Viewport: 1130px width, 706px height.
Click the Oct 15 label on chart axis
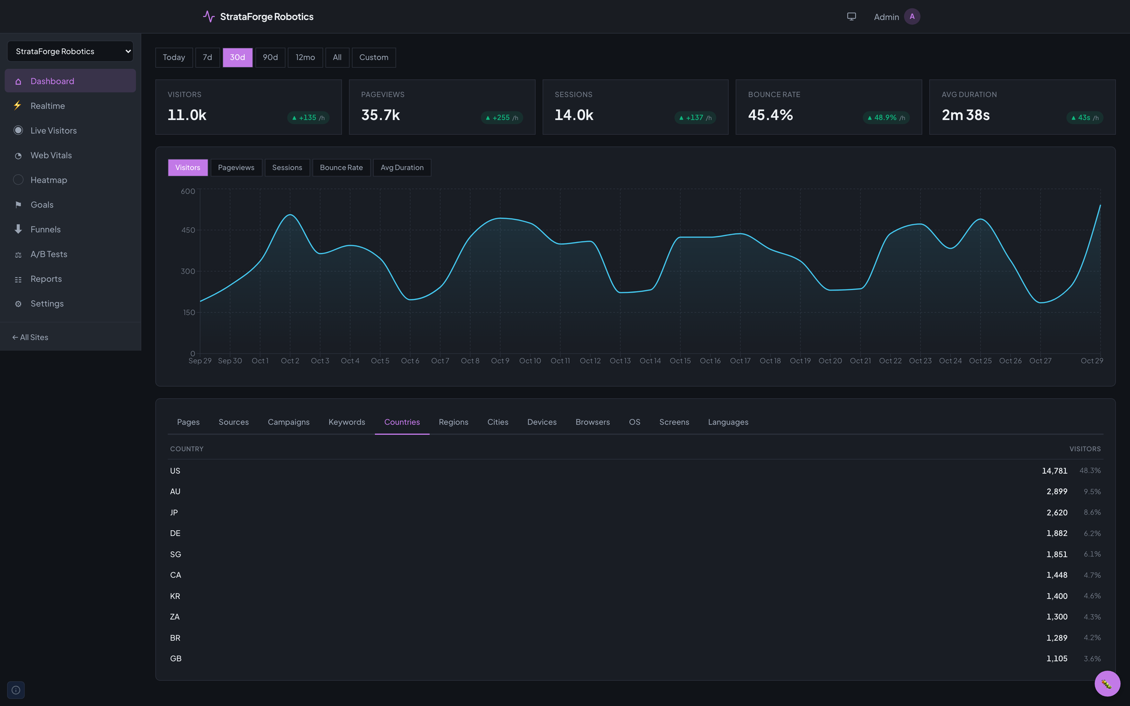(x=680, y=361)
